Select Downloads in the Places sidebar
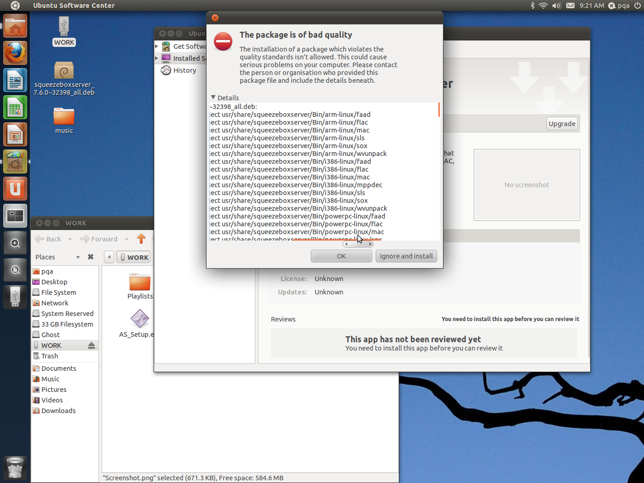Image resolution: width=644 pixels, height=483 pixels. point(58,411)
